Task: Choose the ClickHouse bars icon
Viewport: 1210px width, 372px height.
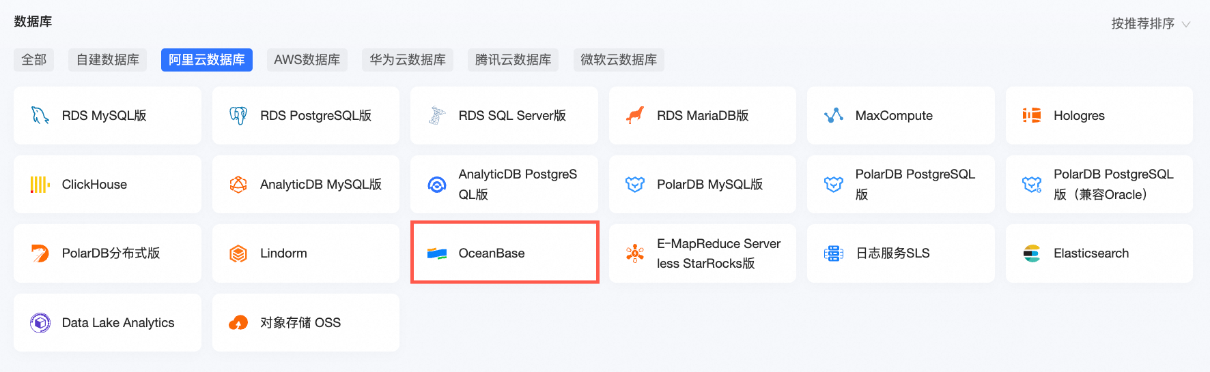Action: click(40, 185)
